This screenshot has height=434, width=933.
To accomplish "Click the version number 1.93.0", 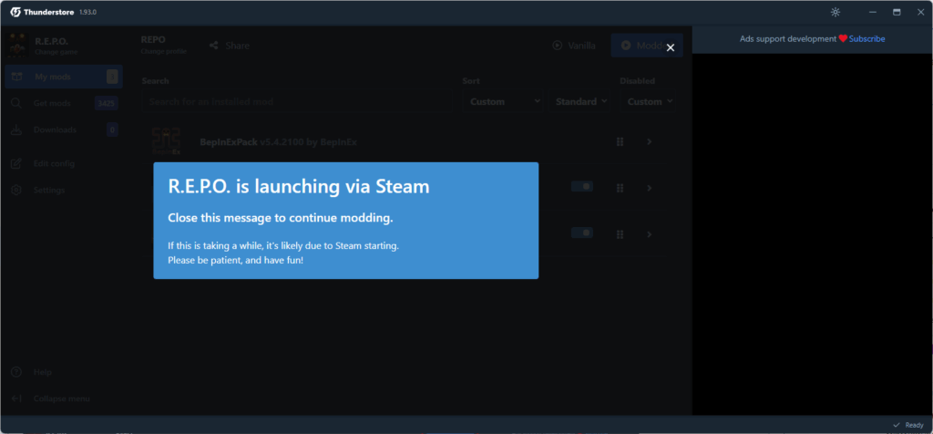I will 87,12.
